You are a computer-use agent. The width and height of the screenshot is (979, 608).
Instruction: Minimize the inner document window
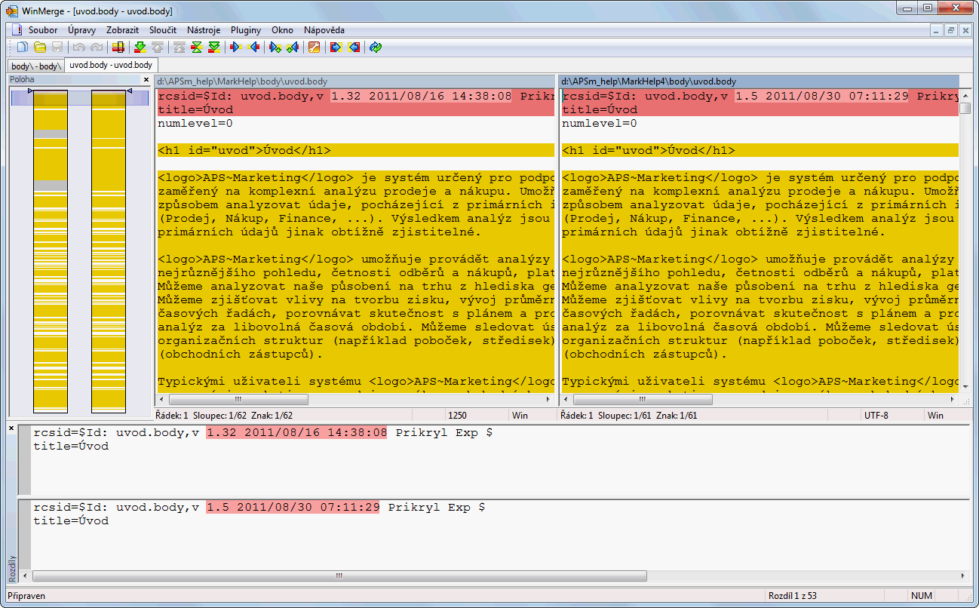pyautogui.click(x=937, y=30)
